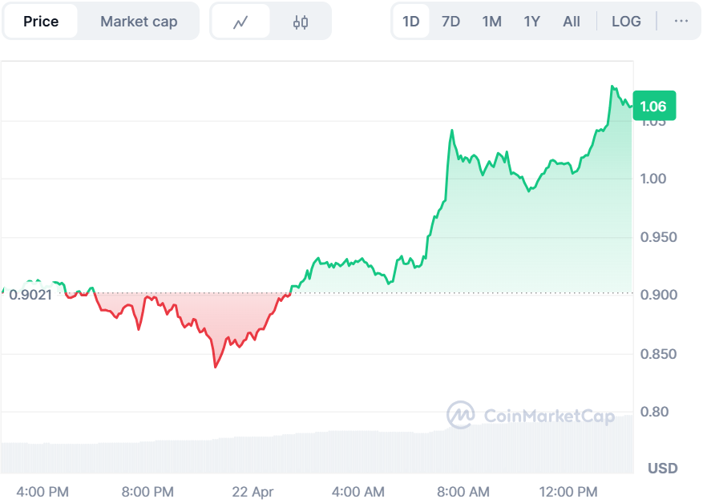Image resolution: width=703 pixels, height=503 pixels.
Task: Click the chart peak near 1.06
Action: click(x=613, y=87)
